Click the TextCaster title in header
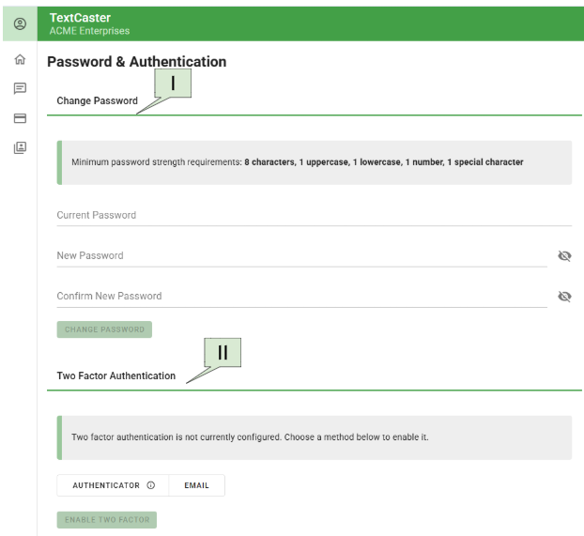Viewport: 584px width, 536px height. pos(80,18)
